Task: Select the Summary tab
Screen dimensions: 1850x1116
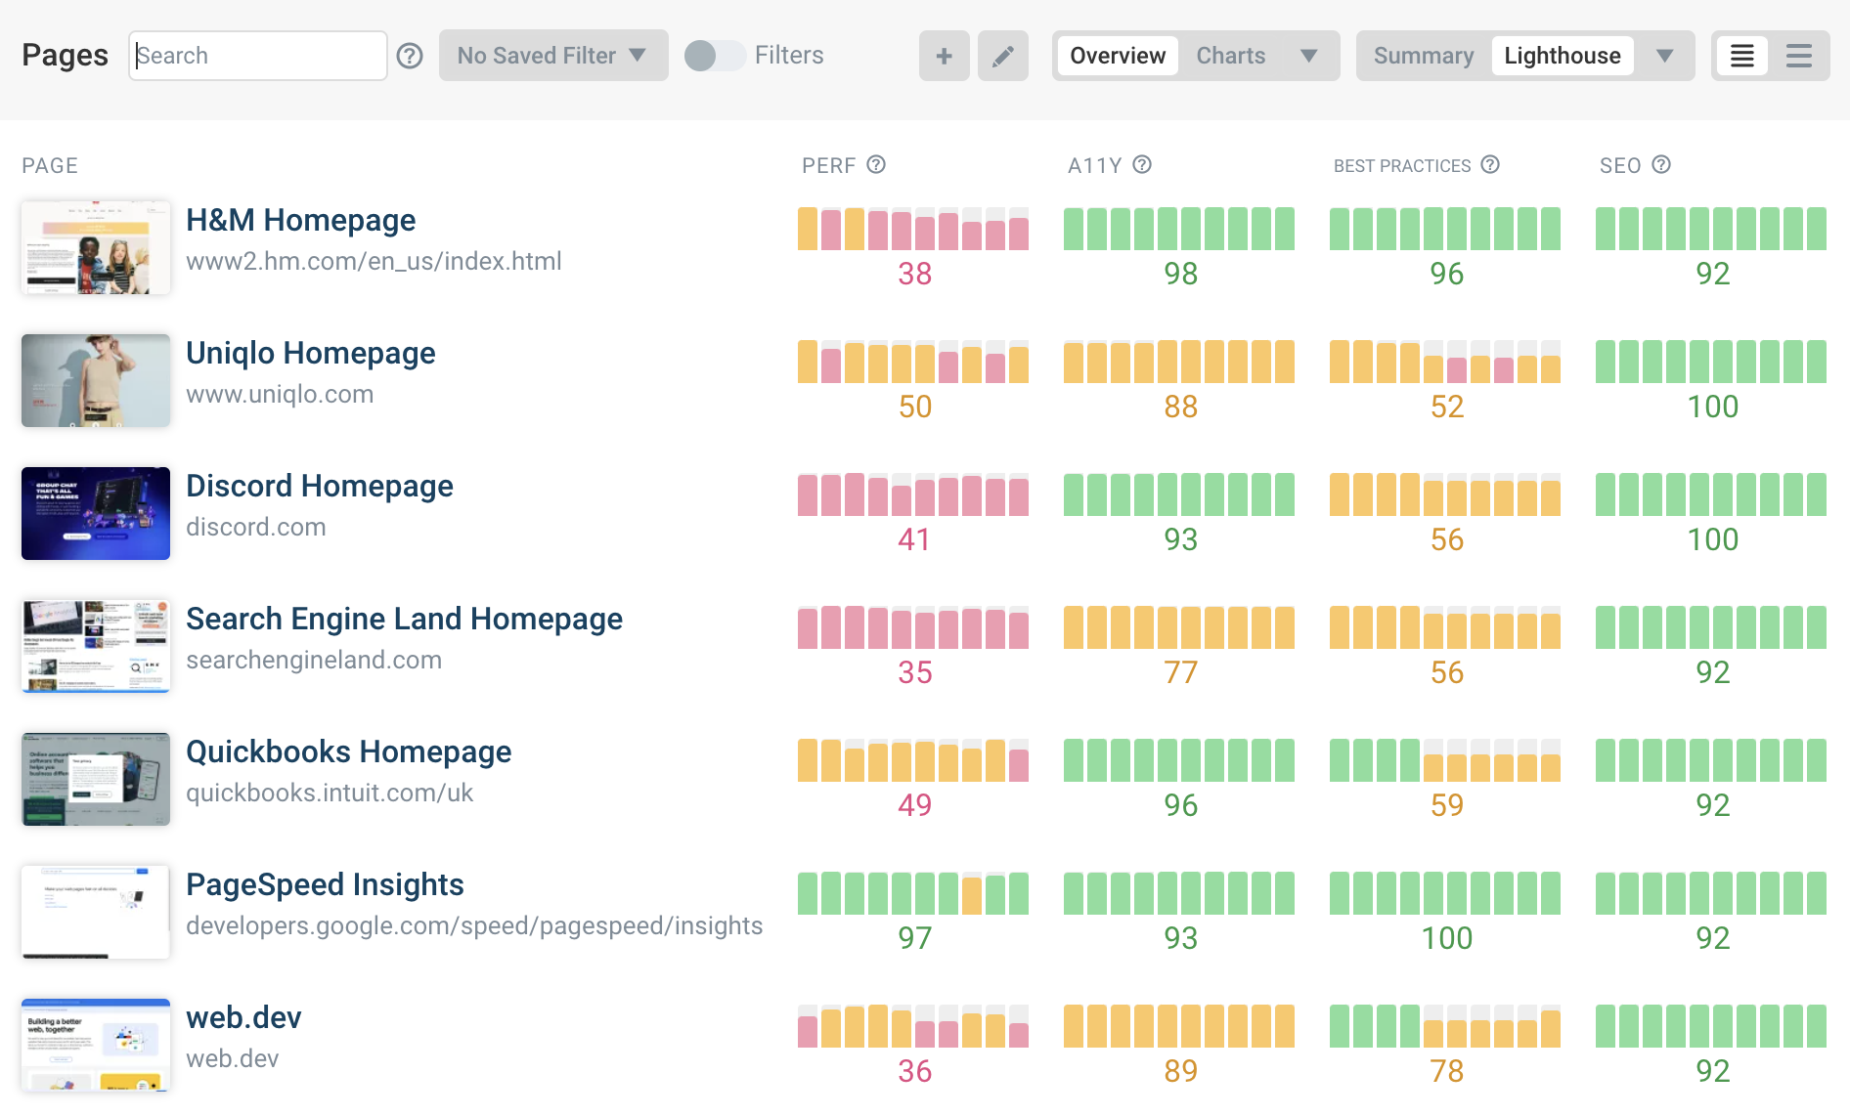Action: tap(1424, 56)
